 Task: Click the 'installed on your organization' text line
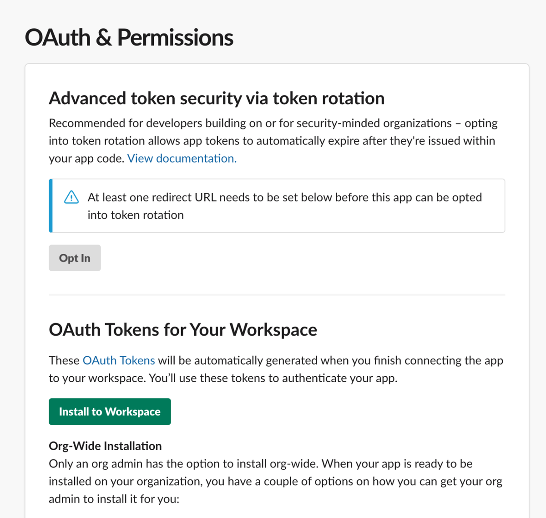coord(275,482)
